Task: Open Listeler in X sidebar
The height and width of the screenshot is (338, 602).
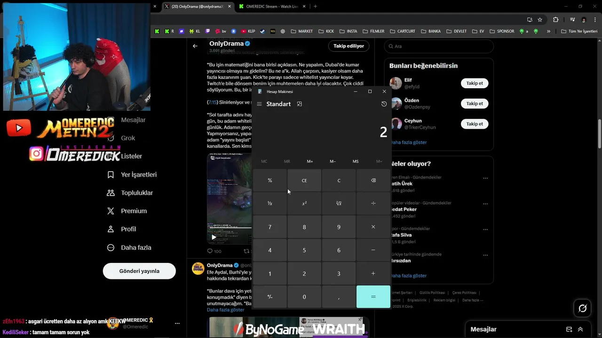Action: [131, 156]
